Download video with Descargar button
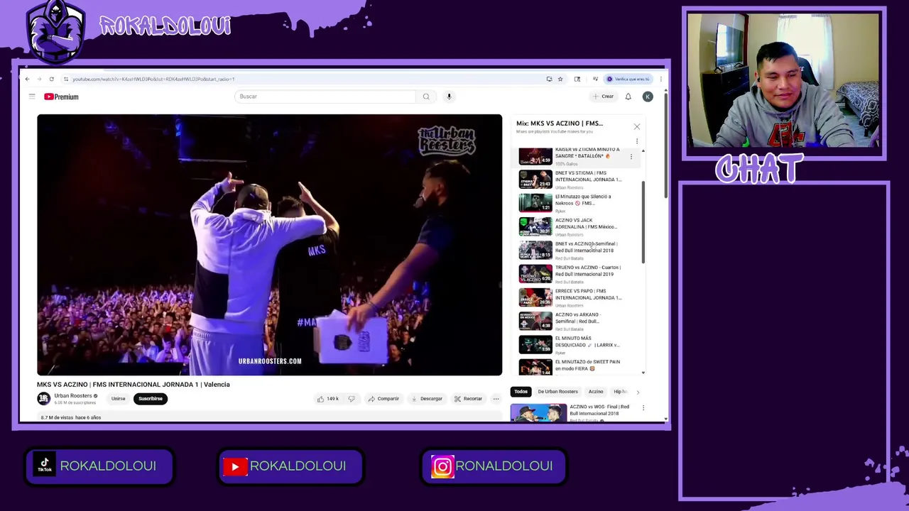The width and height of the screenshot is (909, 511). 427,399
